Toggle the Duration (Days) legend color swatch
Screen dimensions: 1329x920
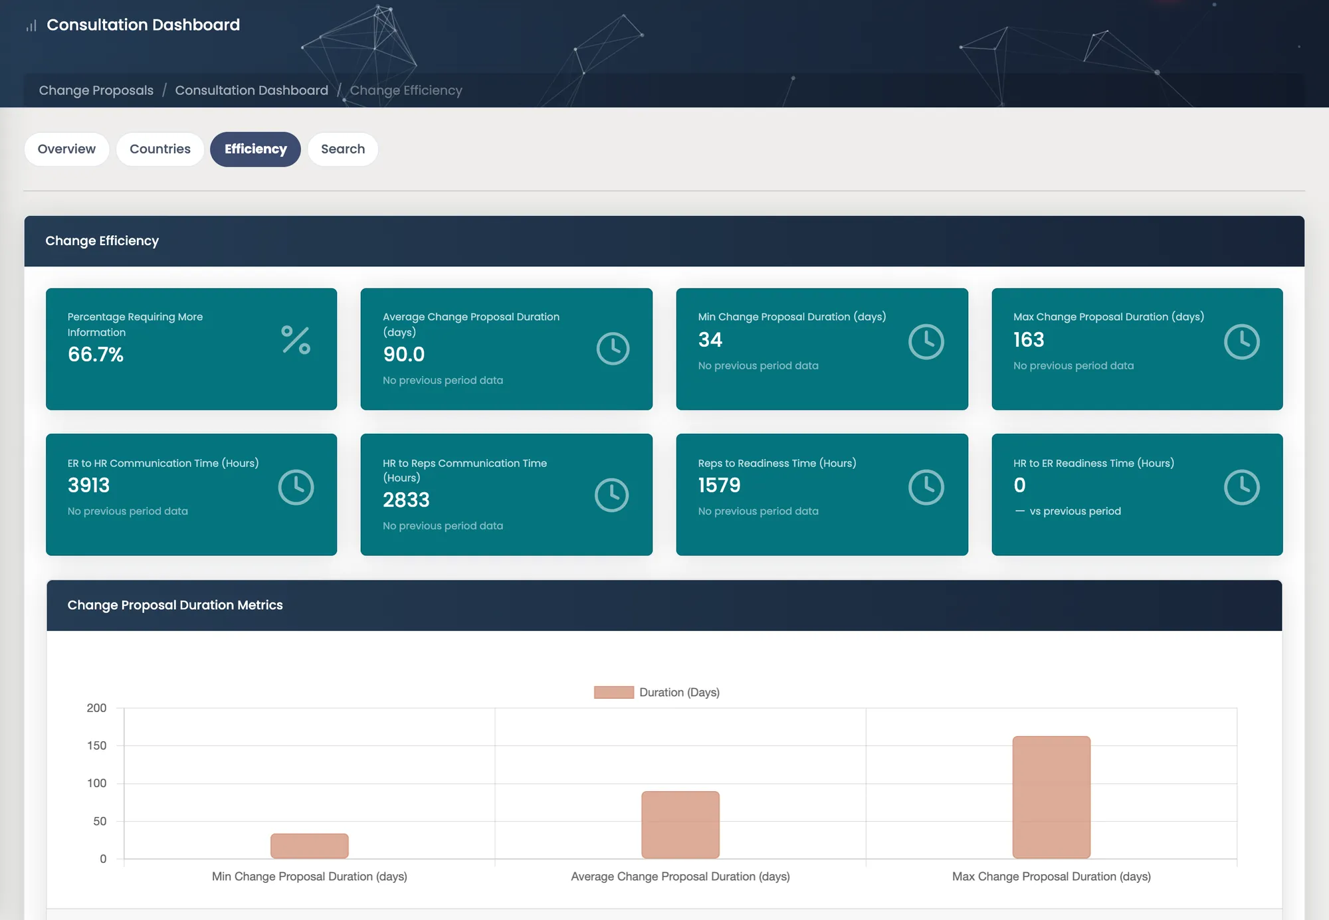[613, 692]
